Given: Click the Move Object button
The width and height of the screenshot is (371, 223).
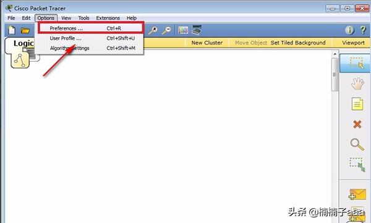Looking at the screenshot, I should (x=251, y=43).
